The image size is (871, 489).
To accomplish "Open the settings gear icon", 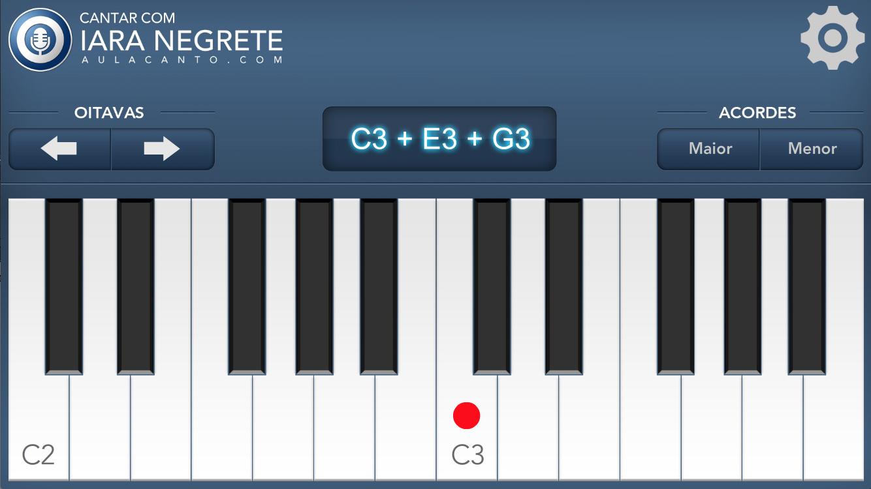I will coord(832,38).
